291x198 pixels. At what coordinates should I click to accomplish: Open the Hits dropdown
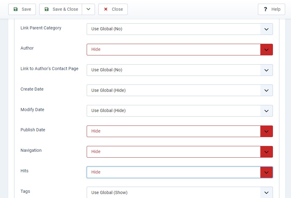(x=180, y=172)
